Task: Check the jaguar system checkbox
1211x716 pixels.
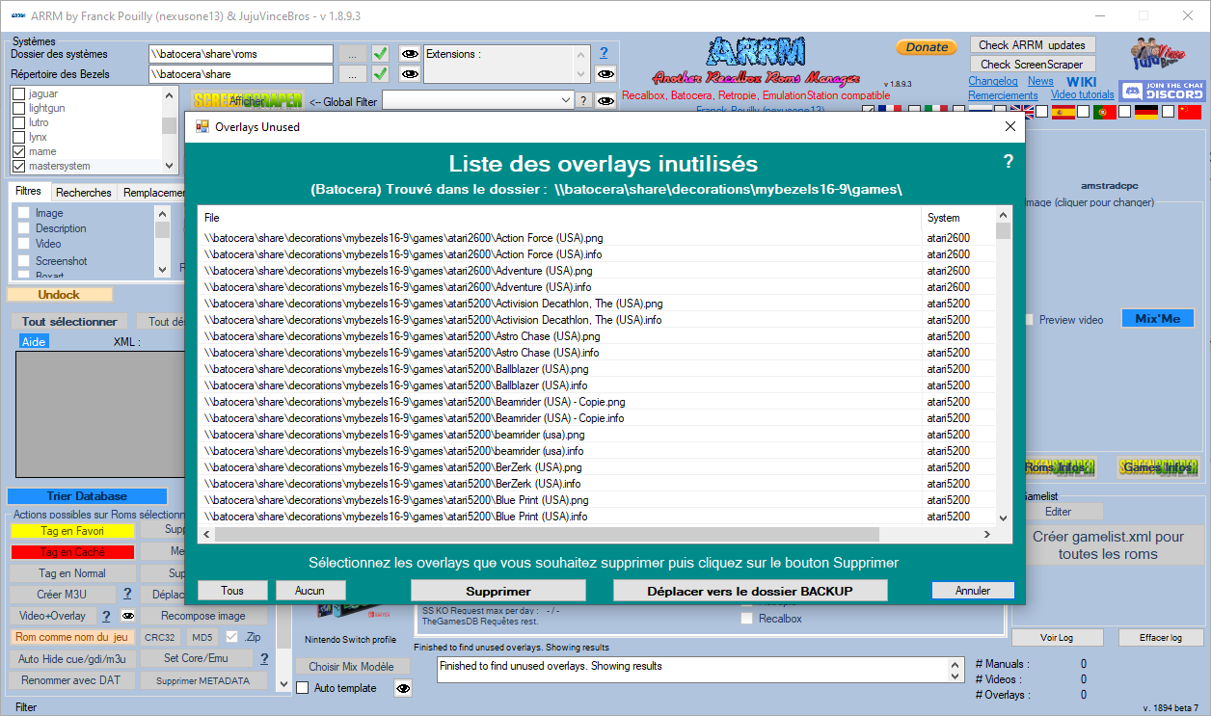Action: pyautogui.click(x=18, y=93)
